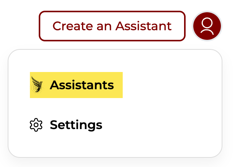Screen dimensions: 237x167
Task: Close the account menu via the avatar
Action: (x=207, y=26)
